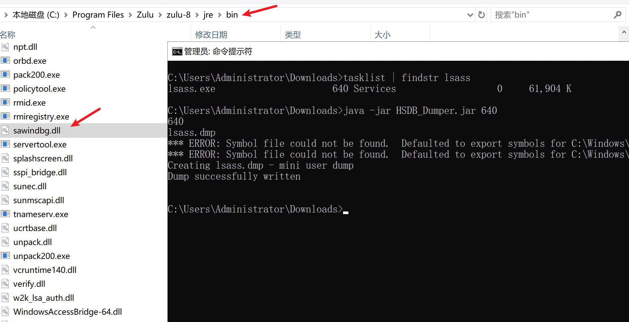Click the orbd.exe application icon

point(5,61)
